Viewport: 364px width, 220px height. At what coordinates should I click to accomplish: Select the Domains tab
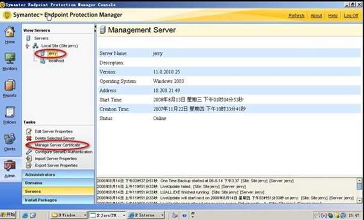coord(58,183)
